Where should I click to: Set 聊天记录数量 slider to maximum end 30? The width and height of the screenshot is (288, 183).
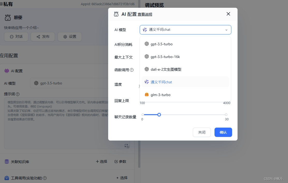click(x=226, y=115)
